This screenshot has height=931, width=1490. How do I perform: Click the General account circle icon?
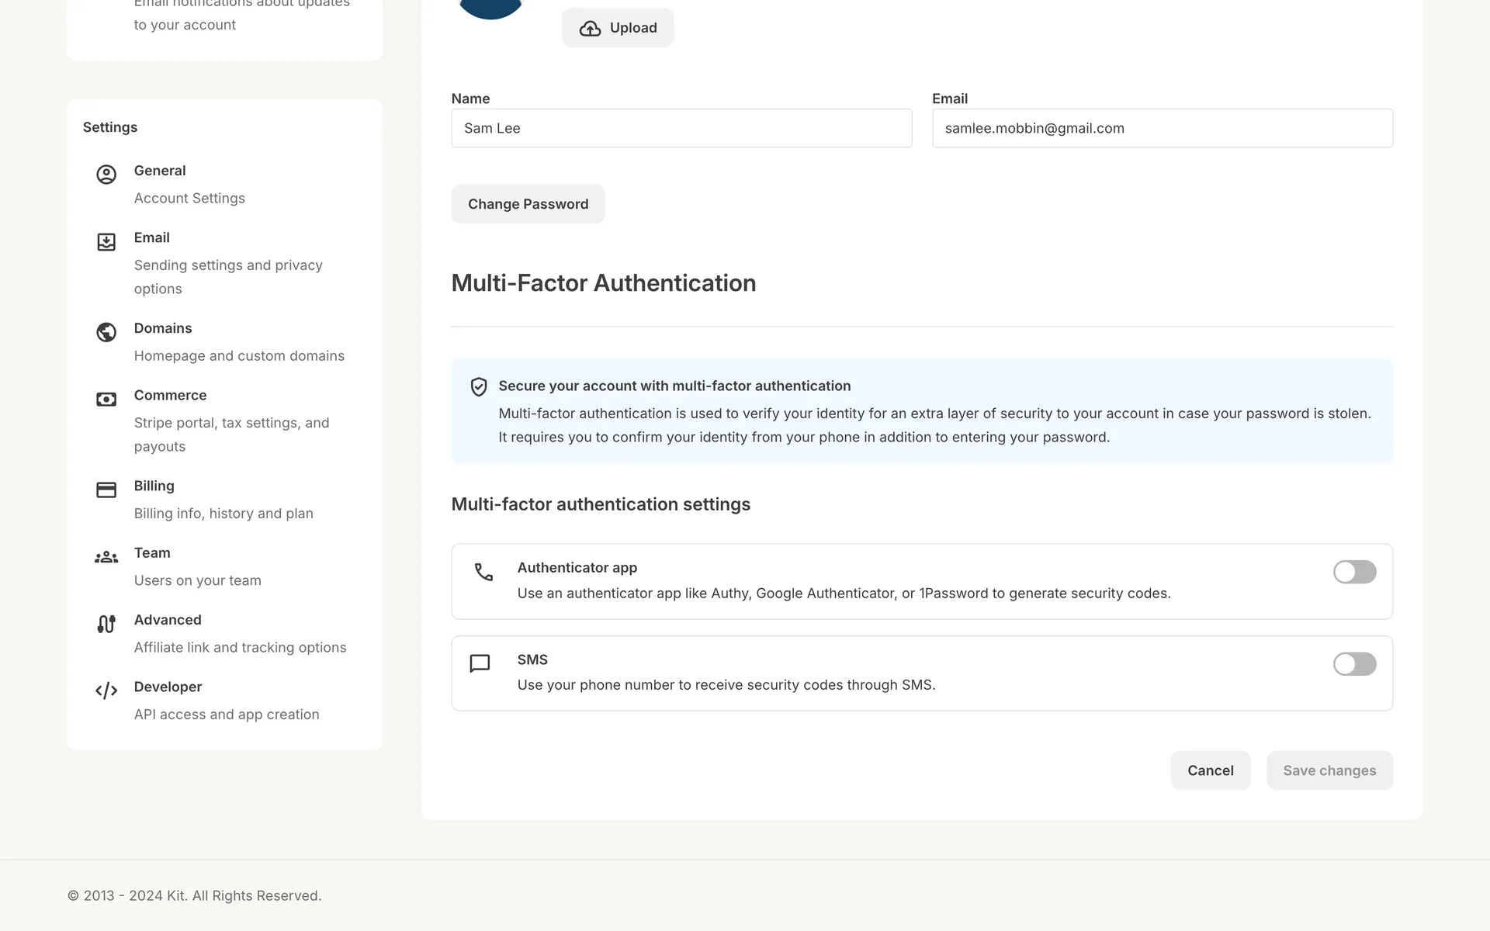(106, 175)
